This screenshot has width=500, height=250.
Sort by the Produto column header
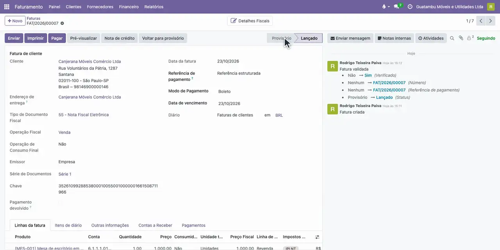pyautogui.click(x=23, y=237)
